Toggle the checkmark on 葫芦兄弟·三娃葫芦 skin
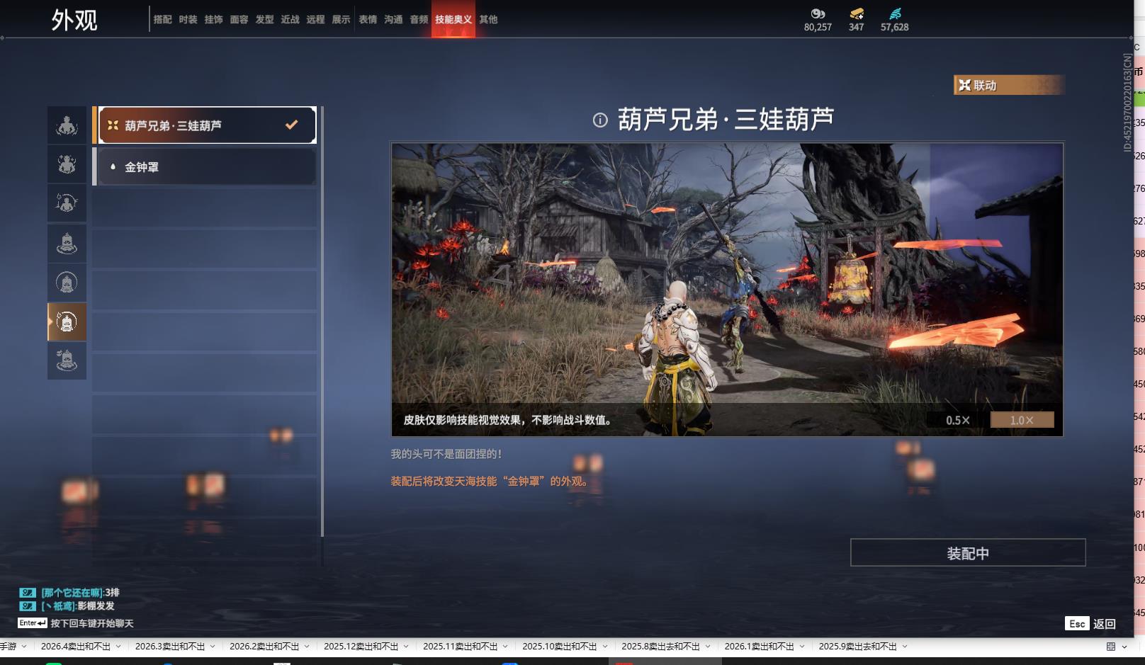The width and height of the screenshot is (1145, 665). point(291,125)
